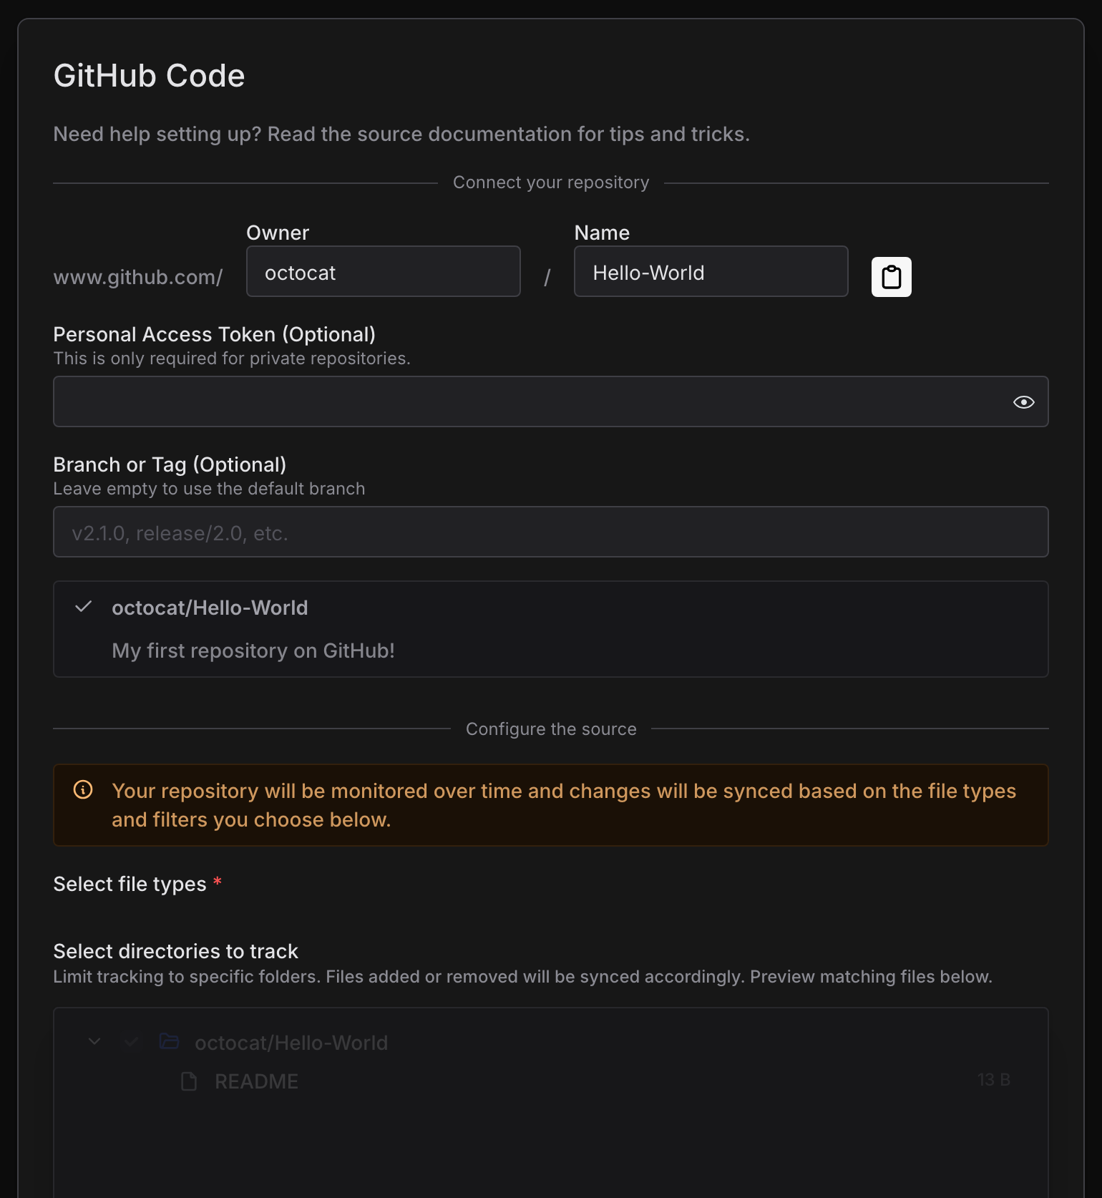Click the "Personal Access Token (Optional)" label

click(214, 334)
